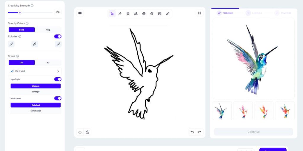The image size is (303, 151).
Task: Open the image upload tool
Action: pyautogui.click(x=159, y=14)
